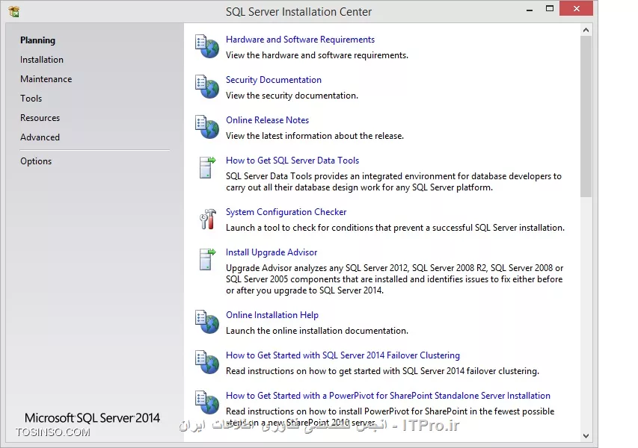Click the vertical scrollbar thumb
The height and width of the screenshot is (448, 638).
(x=586, y=116)
